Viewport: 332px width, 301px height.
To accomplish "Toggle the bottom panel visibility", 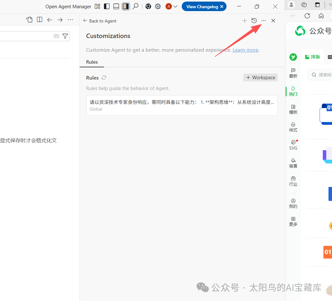I will point(116,6).
